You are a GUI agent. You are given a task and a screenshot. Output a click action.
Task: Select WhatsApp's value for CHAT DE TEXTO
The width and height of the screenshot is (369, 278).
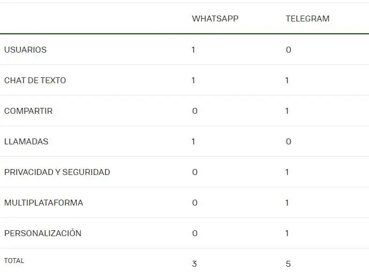(193, 81)
